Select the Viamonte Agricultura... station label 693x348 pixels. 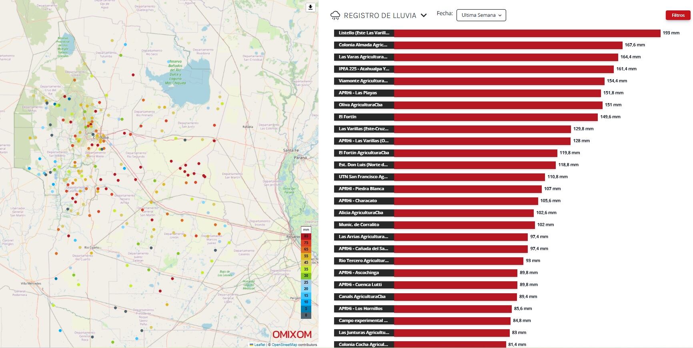[x=364, y=81]
